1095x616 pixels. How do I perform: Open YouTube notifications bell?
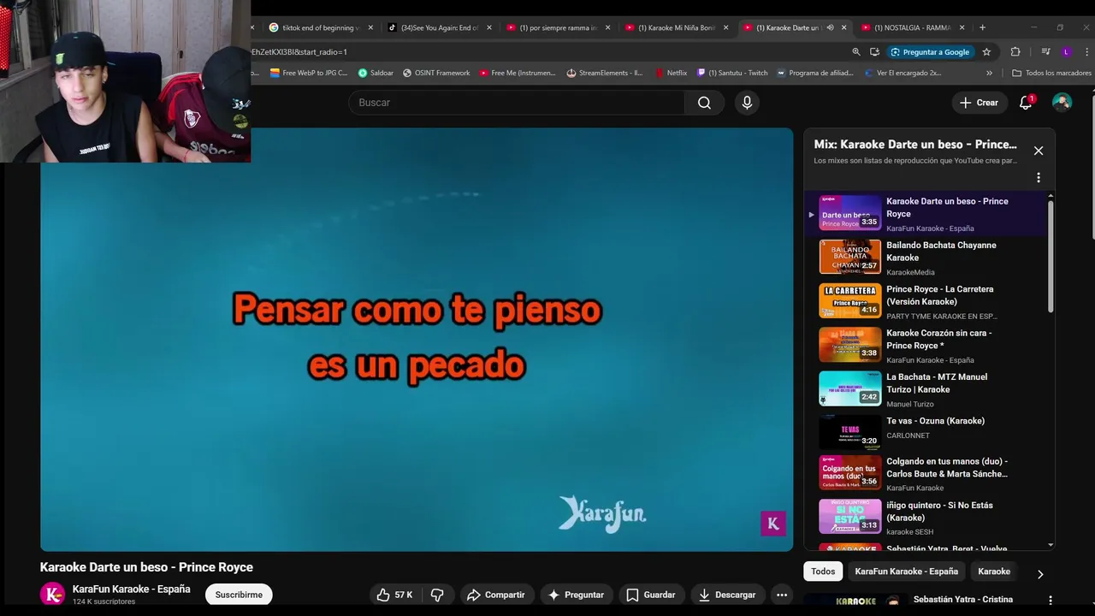[1026, 103]
